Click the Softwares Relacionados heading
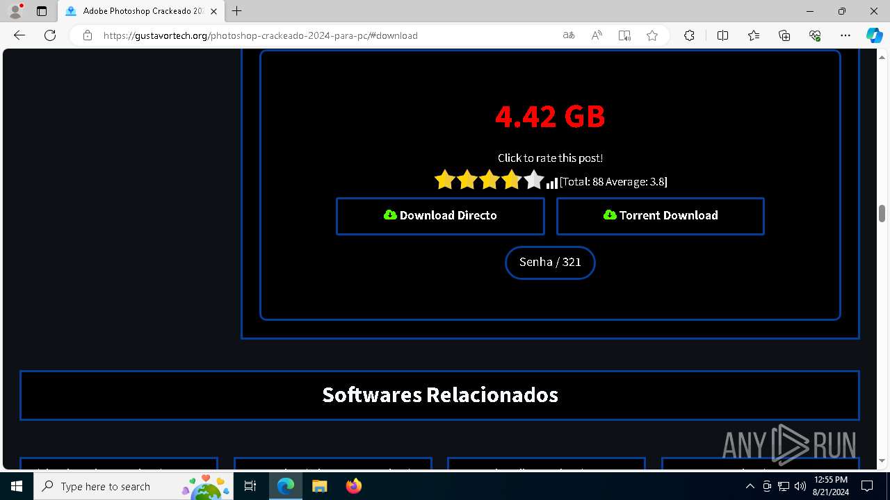The height and width of the screenshot is (500, 890). tap(440, 395)
